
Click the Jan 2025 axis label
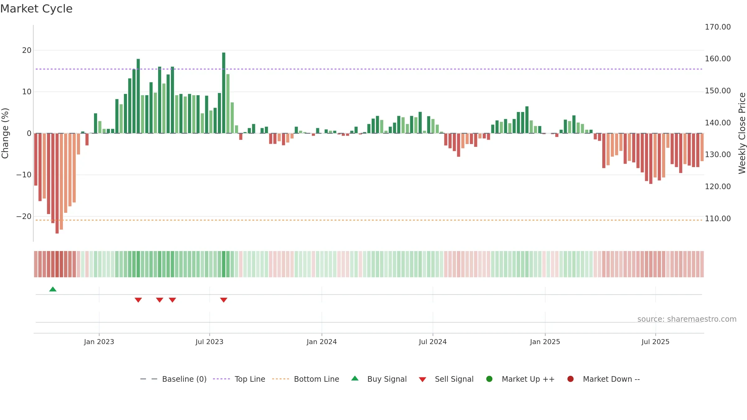[x=545, y=342]
